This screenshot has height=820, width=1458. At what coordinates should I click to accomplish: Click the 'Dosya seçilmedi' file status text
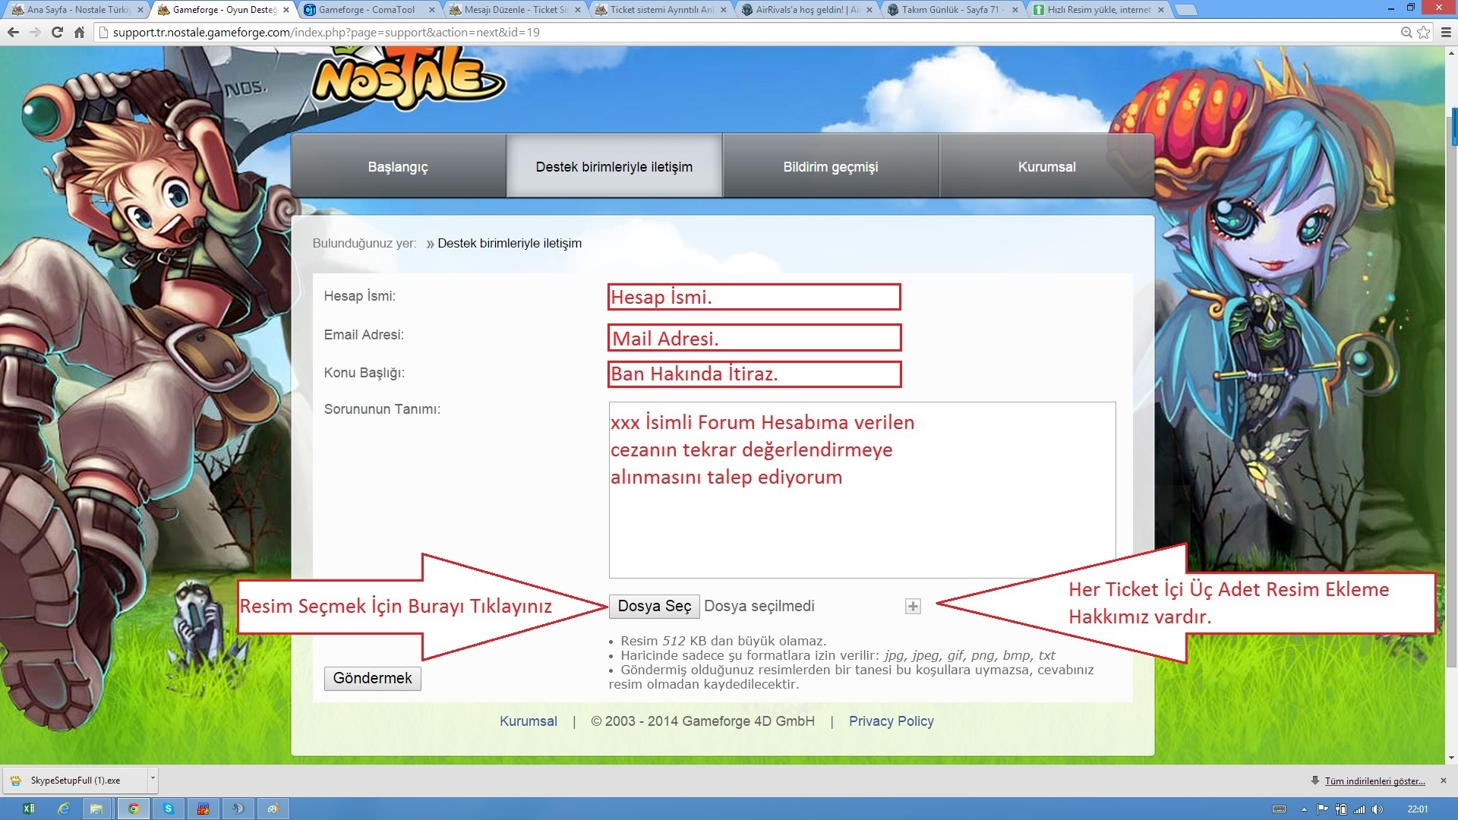click(759, 606)
